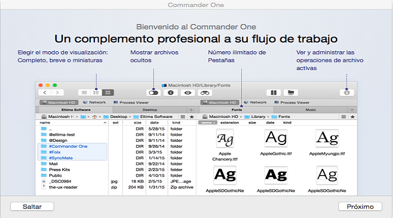Click the Próximo button
This screenshot has width=393, height=218.
360,207
